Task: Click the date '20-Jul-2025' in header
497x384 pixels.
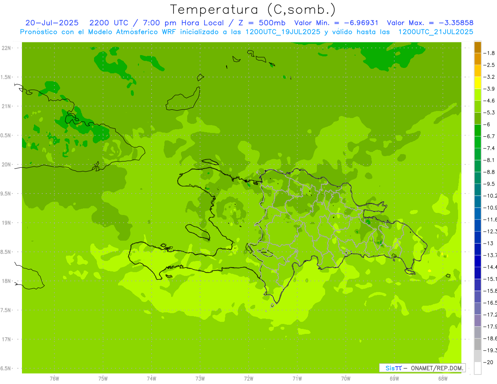Action: pyautogui.click(x=52, y=23)
